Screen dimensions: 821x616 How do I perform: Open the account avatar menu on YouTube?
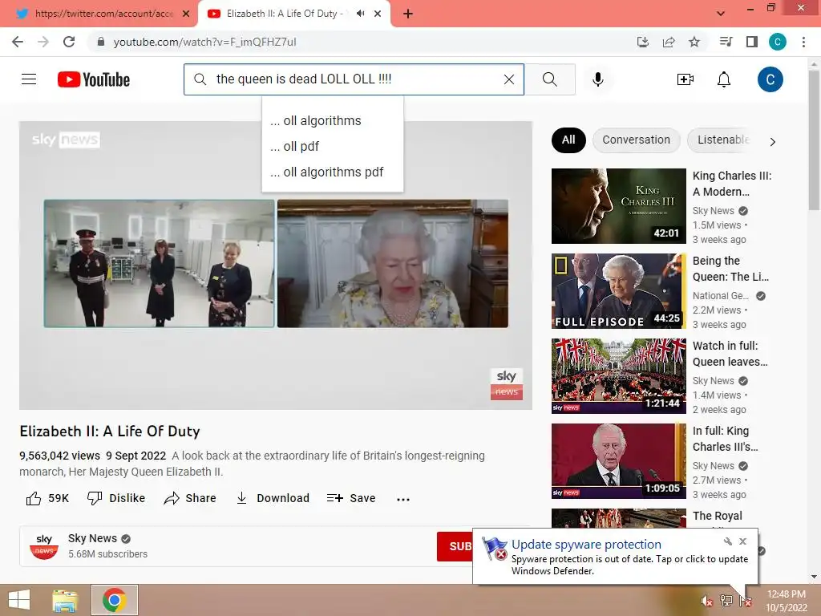pos(770,79)
